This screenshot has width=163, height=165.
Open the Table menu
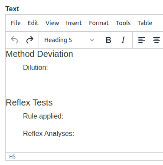tap(145, 23)
